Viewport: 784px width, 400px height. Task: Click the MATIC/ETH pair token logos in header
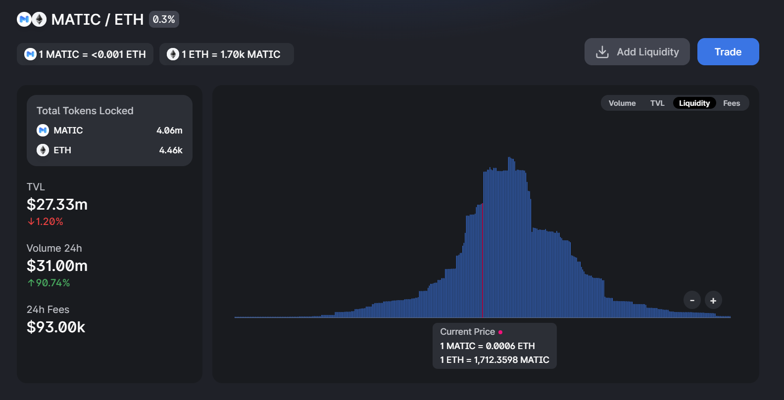(32, 19)
